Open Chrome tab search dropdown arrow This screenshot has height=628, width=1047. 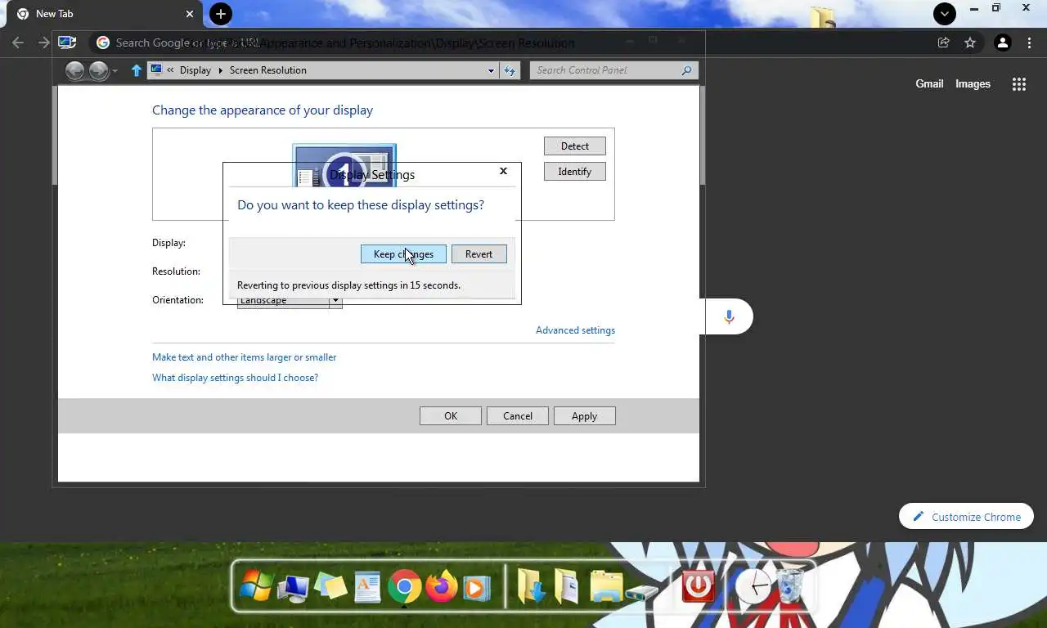(x=945, y=13)
